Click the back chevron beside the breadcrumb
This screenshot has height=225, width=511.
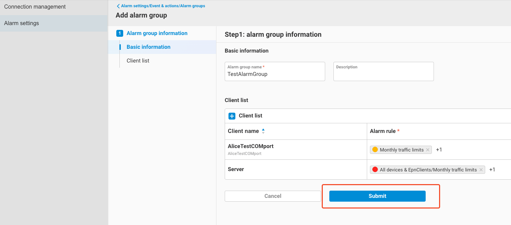[x=118, y=6]
